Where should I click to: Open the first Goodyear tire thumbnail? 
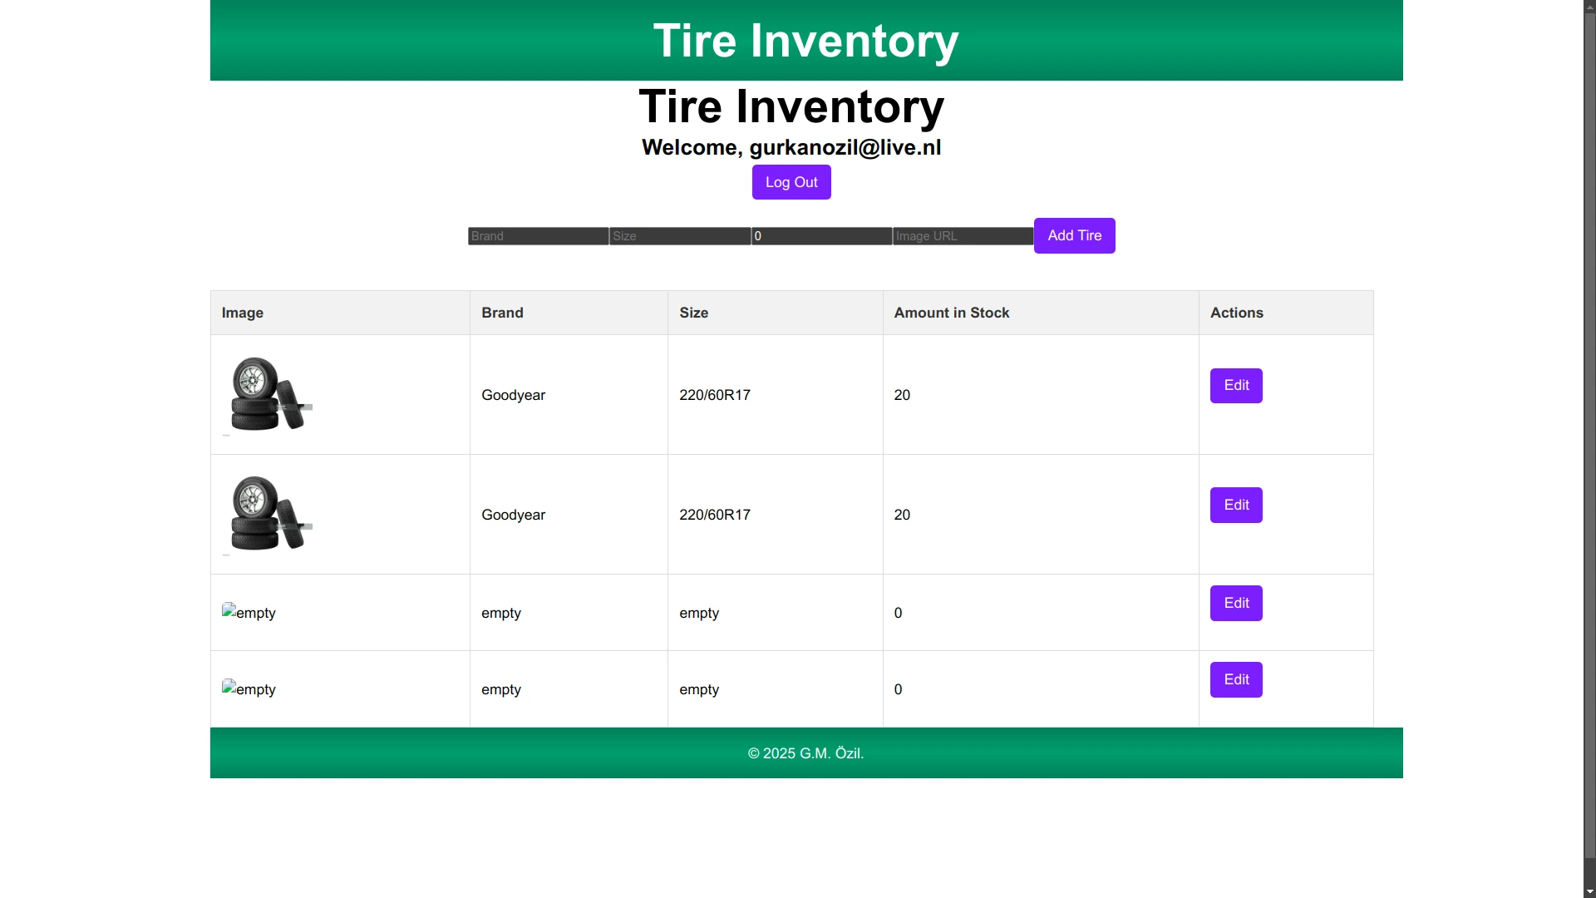pos(268,395)
